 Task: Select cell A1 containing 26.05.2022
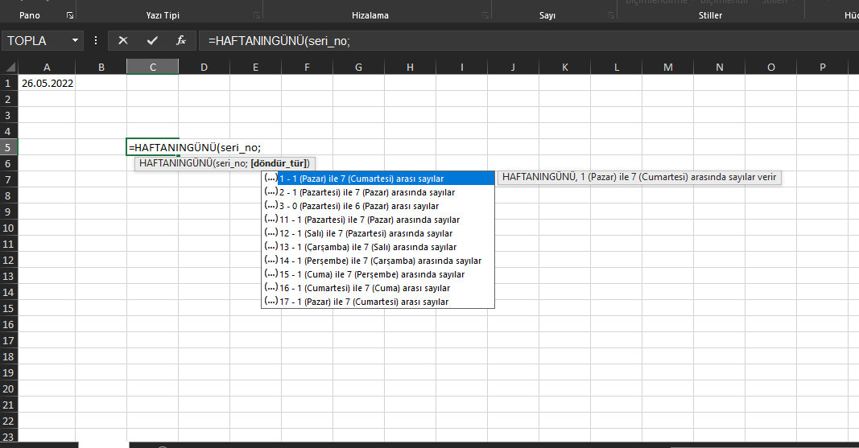47,83
